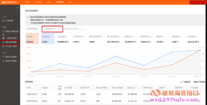Expand the 全部商品 13 dropdown
Screen dimensions: 207x105
click(x=53, y=29)
